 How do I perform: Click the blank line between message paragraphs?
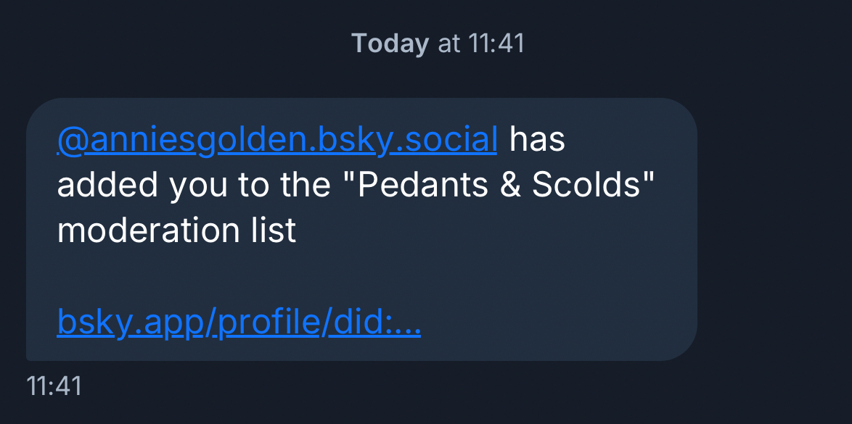pos(290,278)
